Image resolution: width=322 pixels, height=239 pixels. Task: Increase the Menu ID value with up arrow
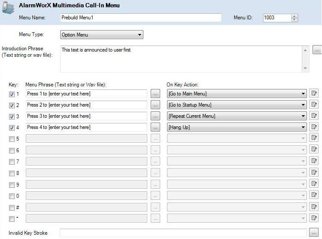click(x=294, y=16)
